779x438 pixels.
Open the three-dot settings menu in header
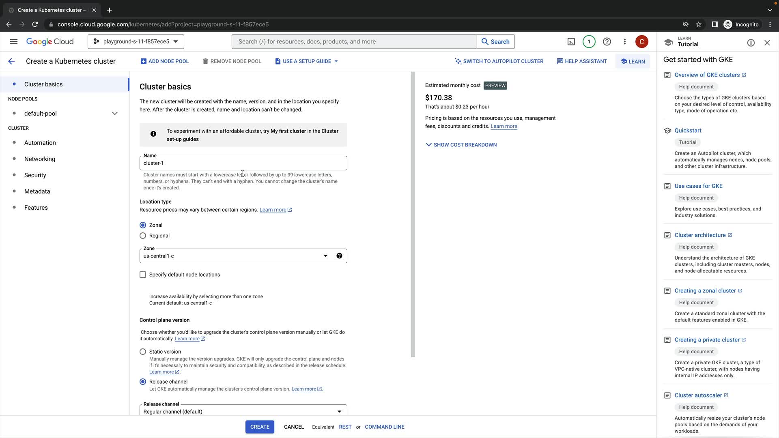[x=624, y=42]
